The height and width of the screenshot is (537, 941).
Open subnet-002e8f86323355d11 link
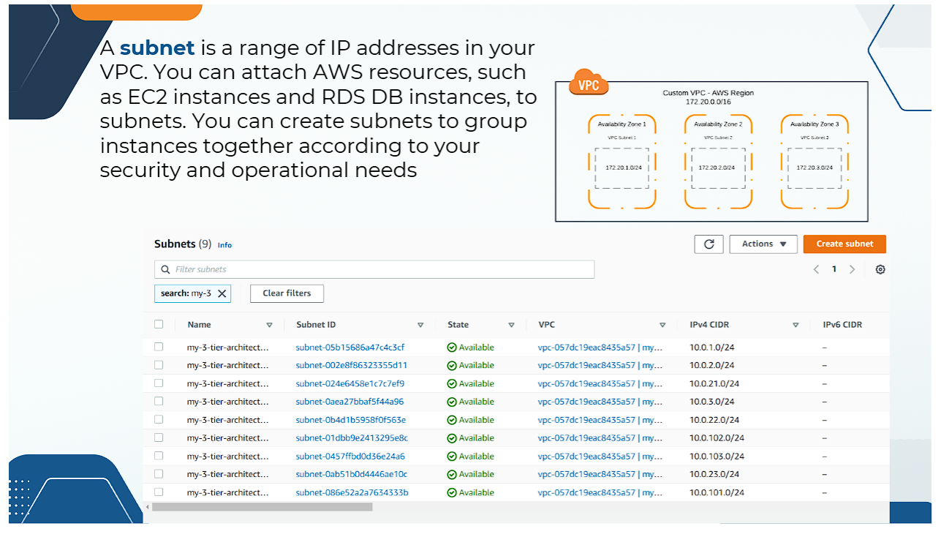click(352, 365)
